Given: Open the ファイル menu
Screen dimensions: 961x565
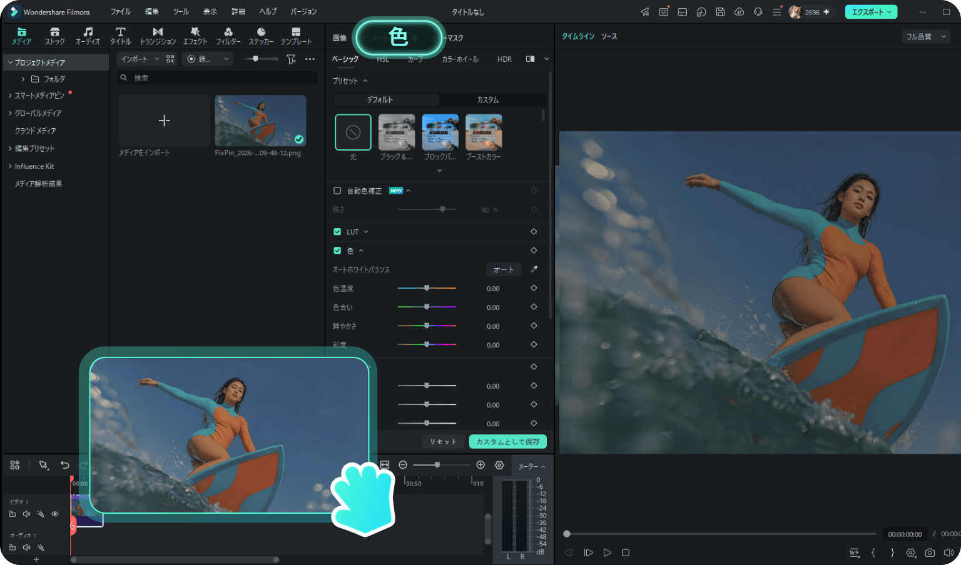Looking at the screenshot, I should pos(121,12).
